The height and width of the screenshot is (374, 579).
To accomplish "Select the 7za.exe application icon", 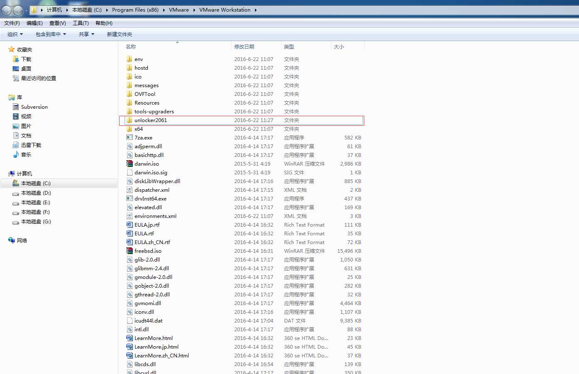I will pyautogui.click(x=130, y=137).
